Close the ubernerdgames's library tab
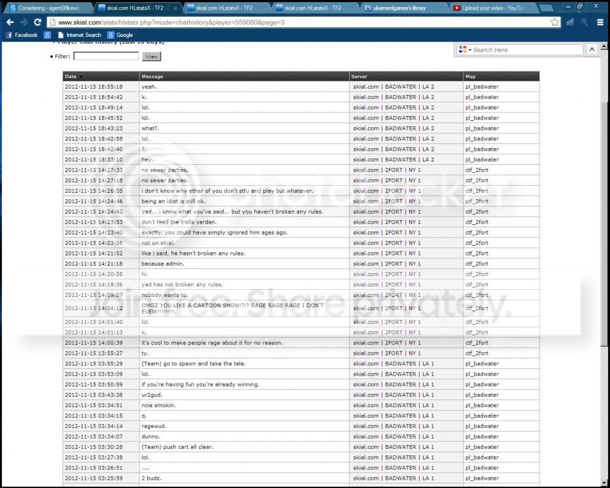The image size is (610, 488). tap(441, 8)
